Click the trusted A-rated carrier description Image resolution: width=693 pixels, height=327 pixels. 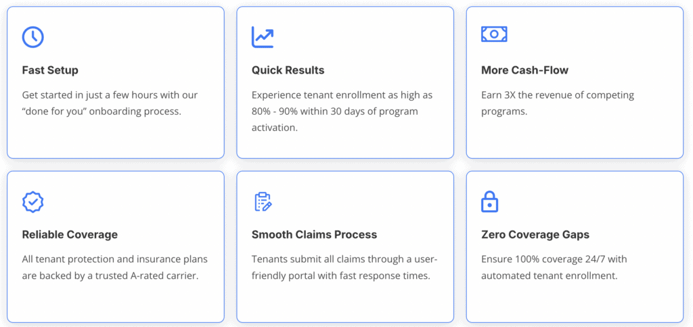(114, 267)
